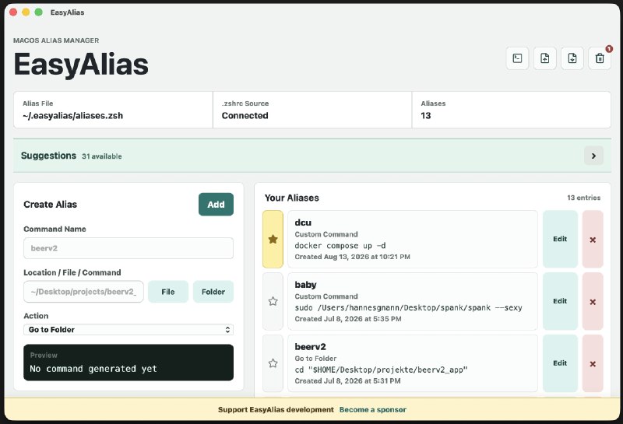The image size is (623, 424).
Task: Edit the dcu alias
Action: [x=560, y=239]
